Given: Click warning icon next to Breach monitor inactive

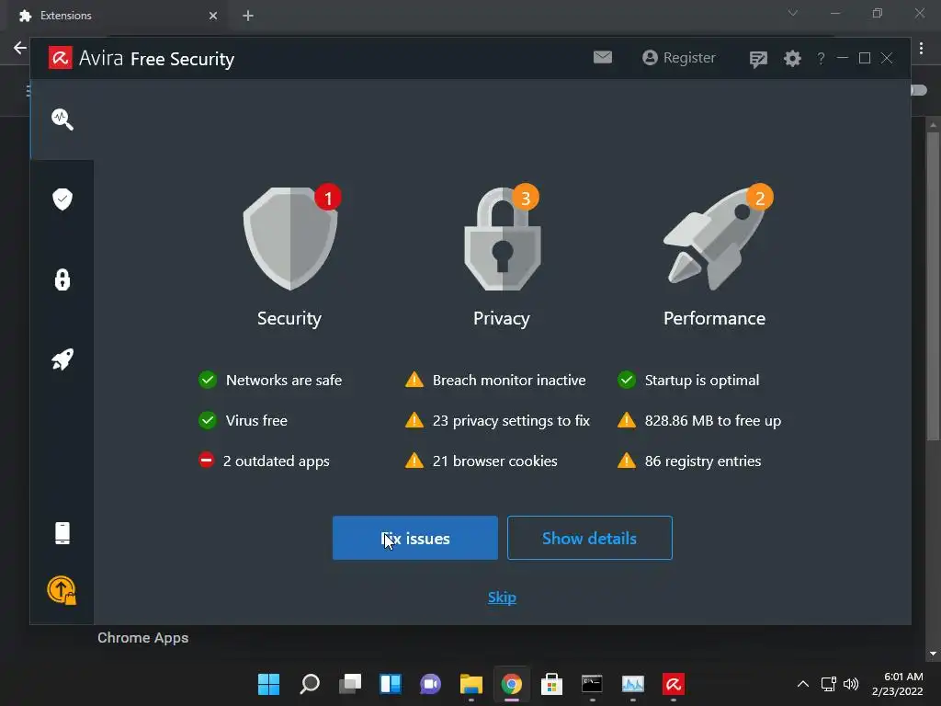Looking at the screenshot, I should (x=414, y=380).
